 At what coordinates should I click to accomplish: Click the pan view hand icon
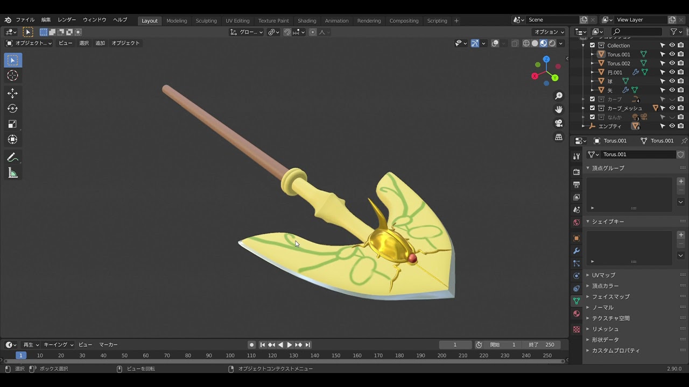[559, 110]
